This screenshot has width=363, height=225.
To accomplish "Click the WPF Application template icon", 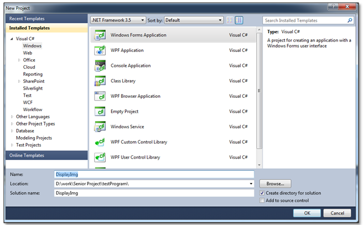I will pyautogui.click(x=100, y=50).
